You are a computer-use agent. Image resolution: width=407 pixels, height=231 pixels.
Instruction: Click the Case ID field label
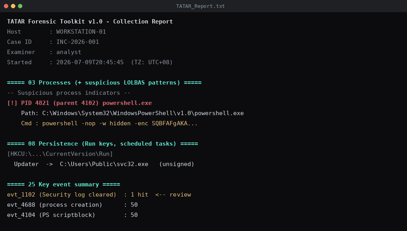pos(19,42)
